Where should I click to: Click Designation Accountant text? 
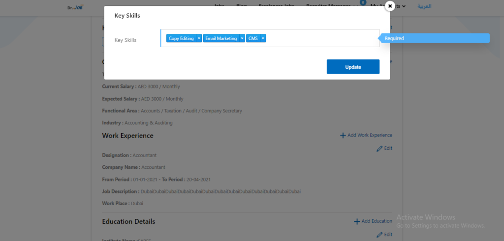129,155
